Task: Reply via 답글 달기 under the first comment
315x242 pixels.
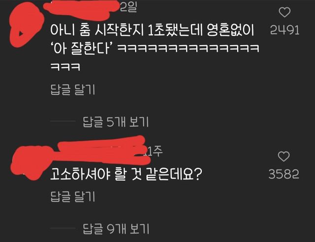Action: (x=72, y=89)
